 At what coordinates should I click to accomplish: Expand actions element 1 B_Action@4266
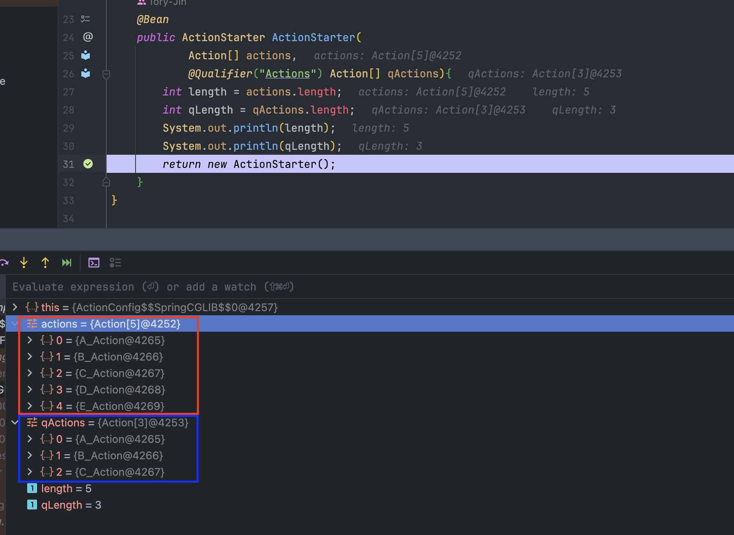point(30,356)
